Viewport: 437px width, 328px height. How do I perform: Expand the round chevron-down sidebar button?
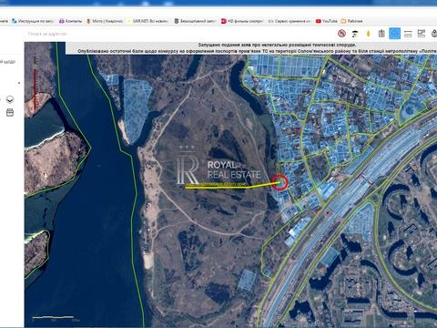[10, 99]
